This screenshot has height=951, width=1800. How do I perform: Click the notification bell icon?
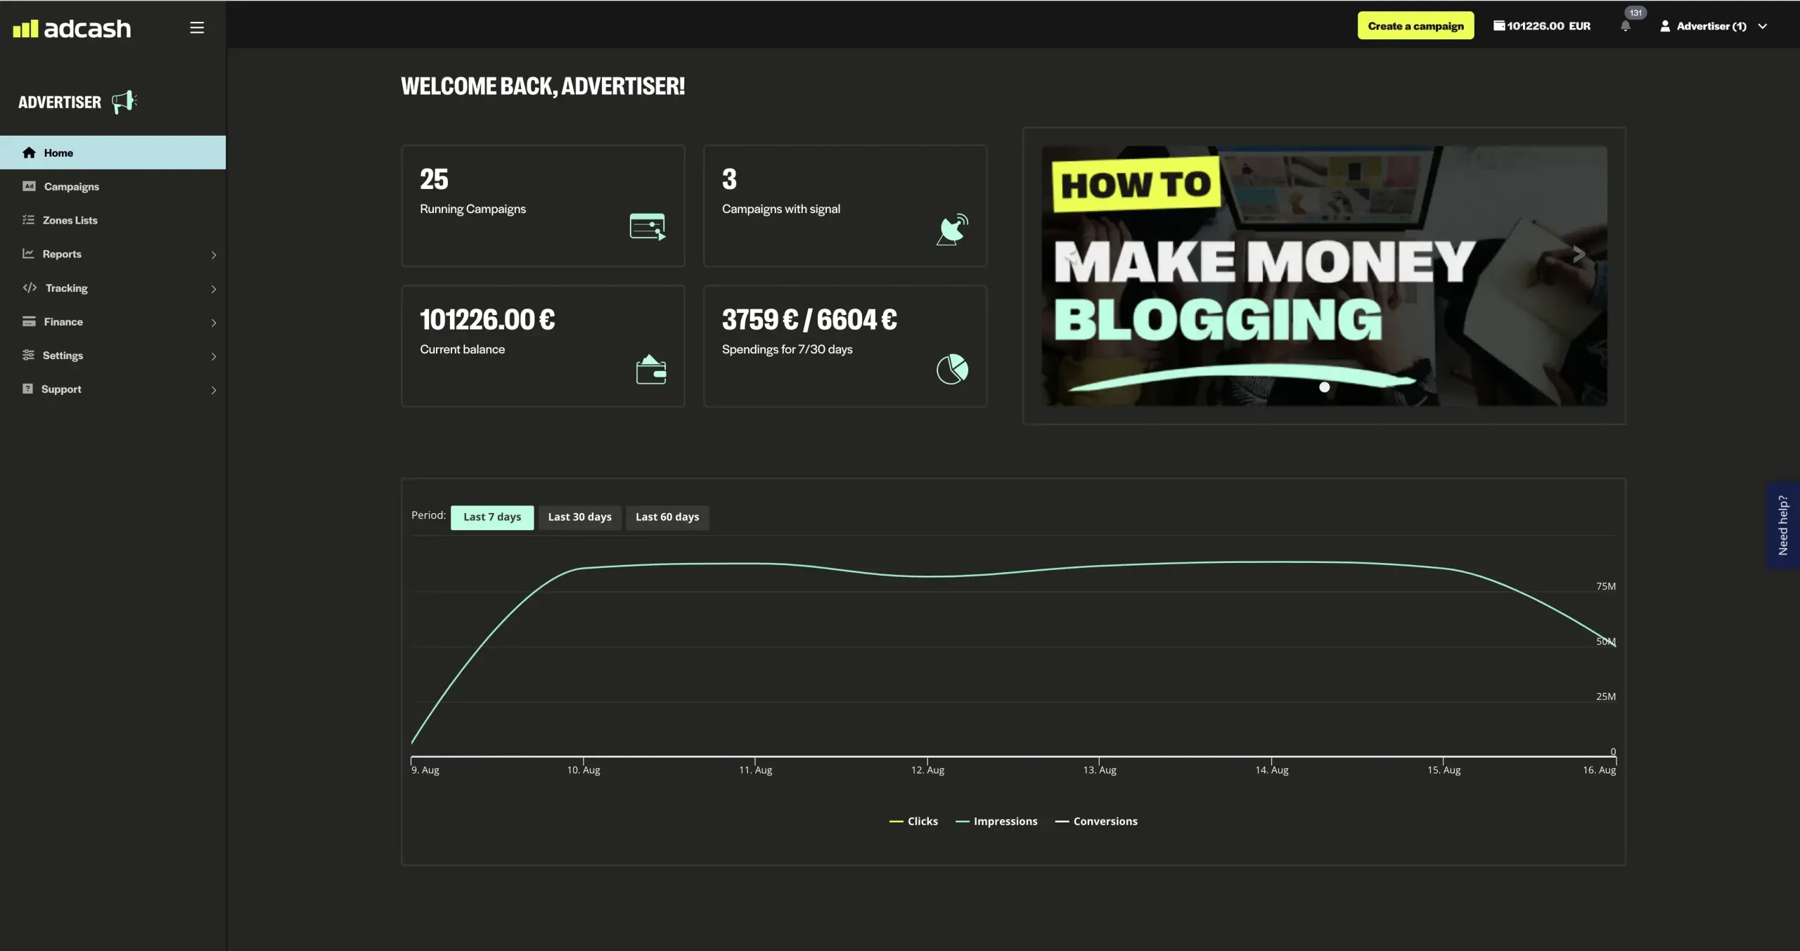pos(1625,27)
